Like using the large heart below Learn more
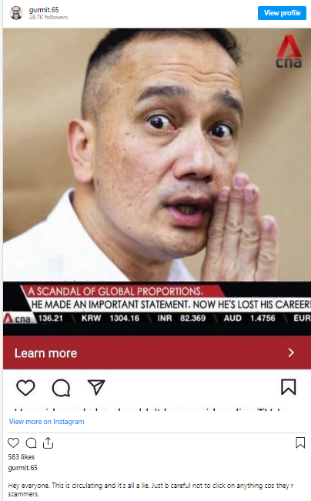Viewport: 311px width, 501px height. pyautogui.click(x=25, y=388)
